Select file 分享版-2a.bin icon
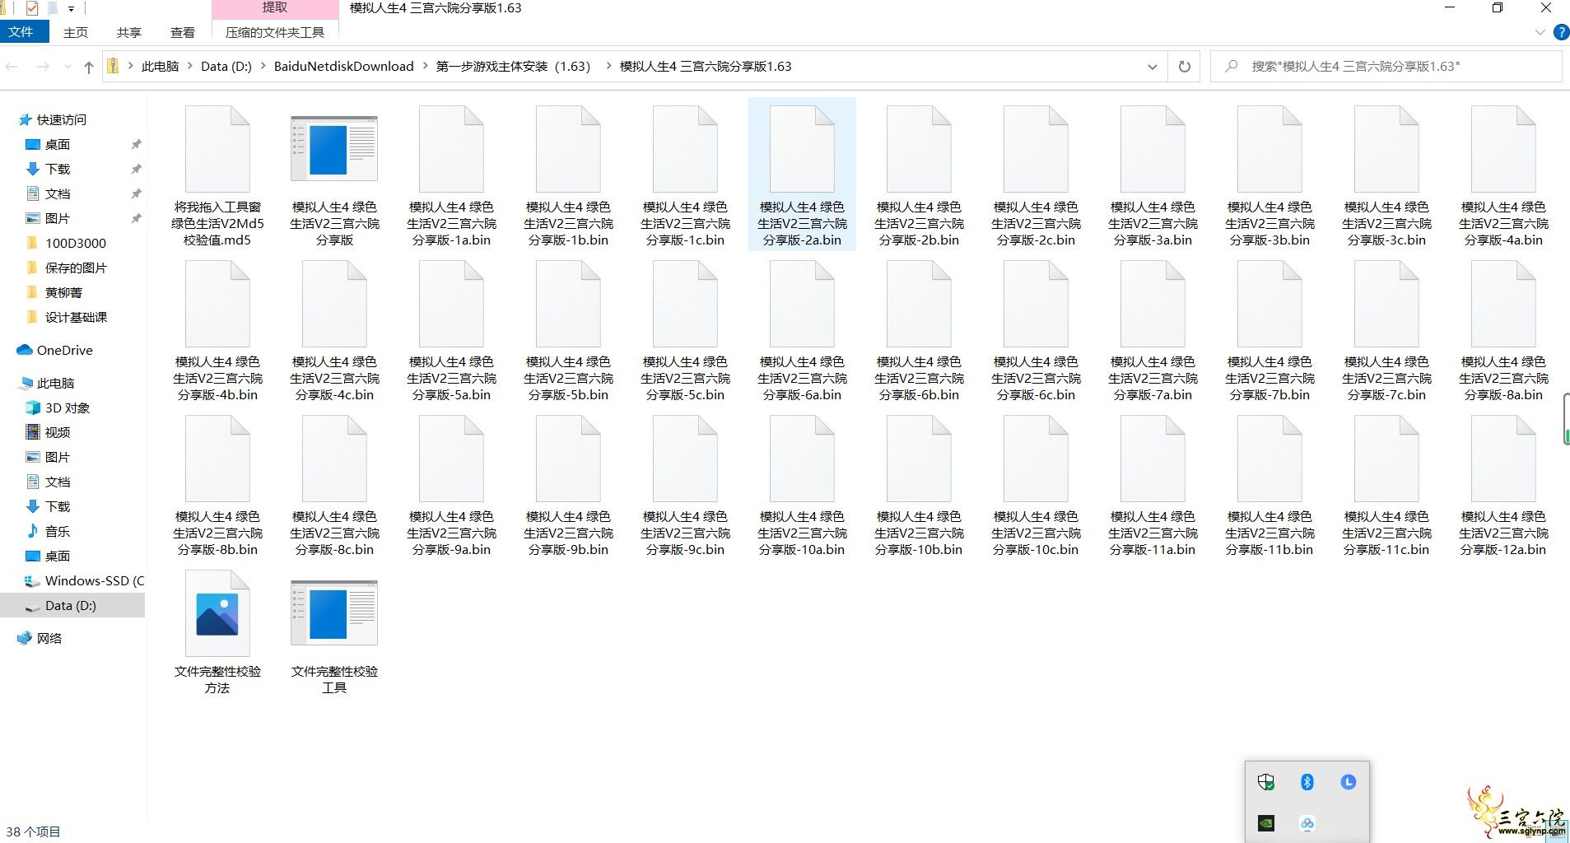The image size is (1570, 843). (x=802, y=150)
